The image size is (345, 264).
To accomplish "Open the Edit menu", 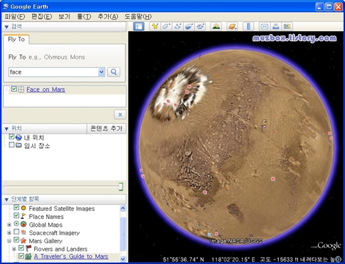I will point(42,16).
